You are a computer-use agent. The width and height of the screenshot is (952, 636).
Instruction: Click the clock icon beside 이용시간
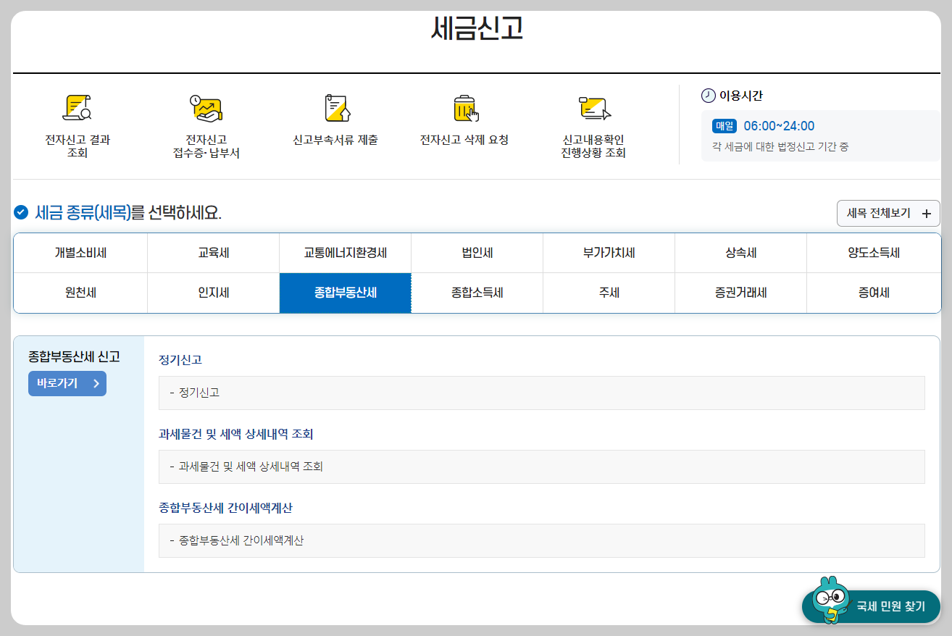point(708,96)
